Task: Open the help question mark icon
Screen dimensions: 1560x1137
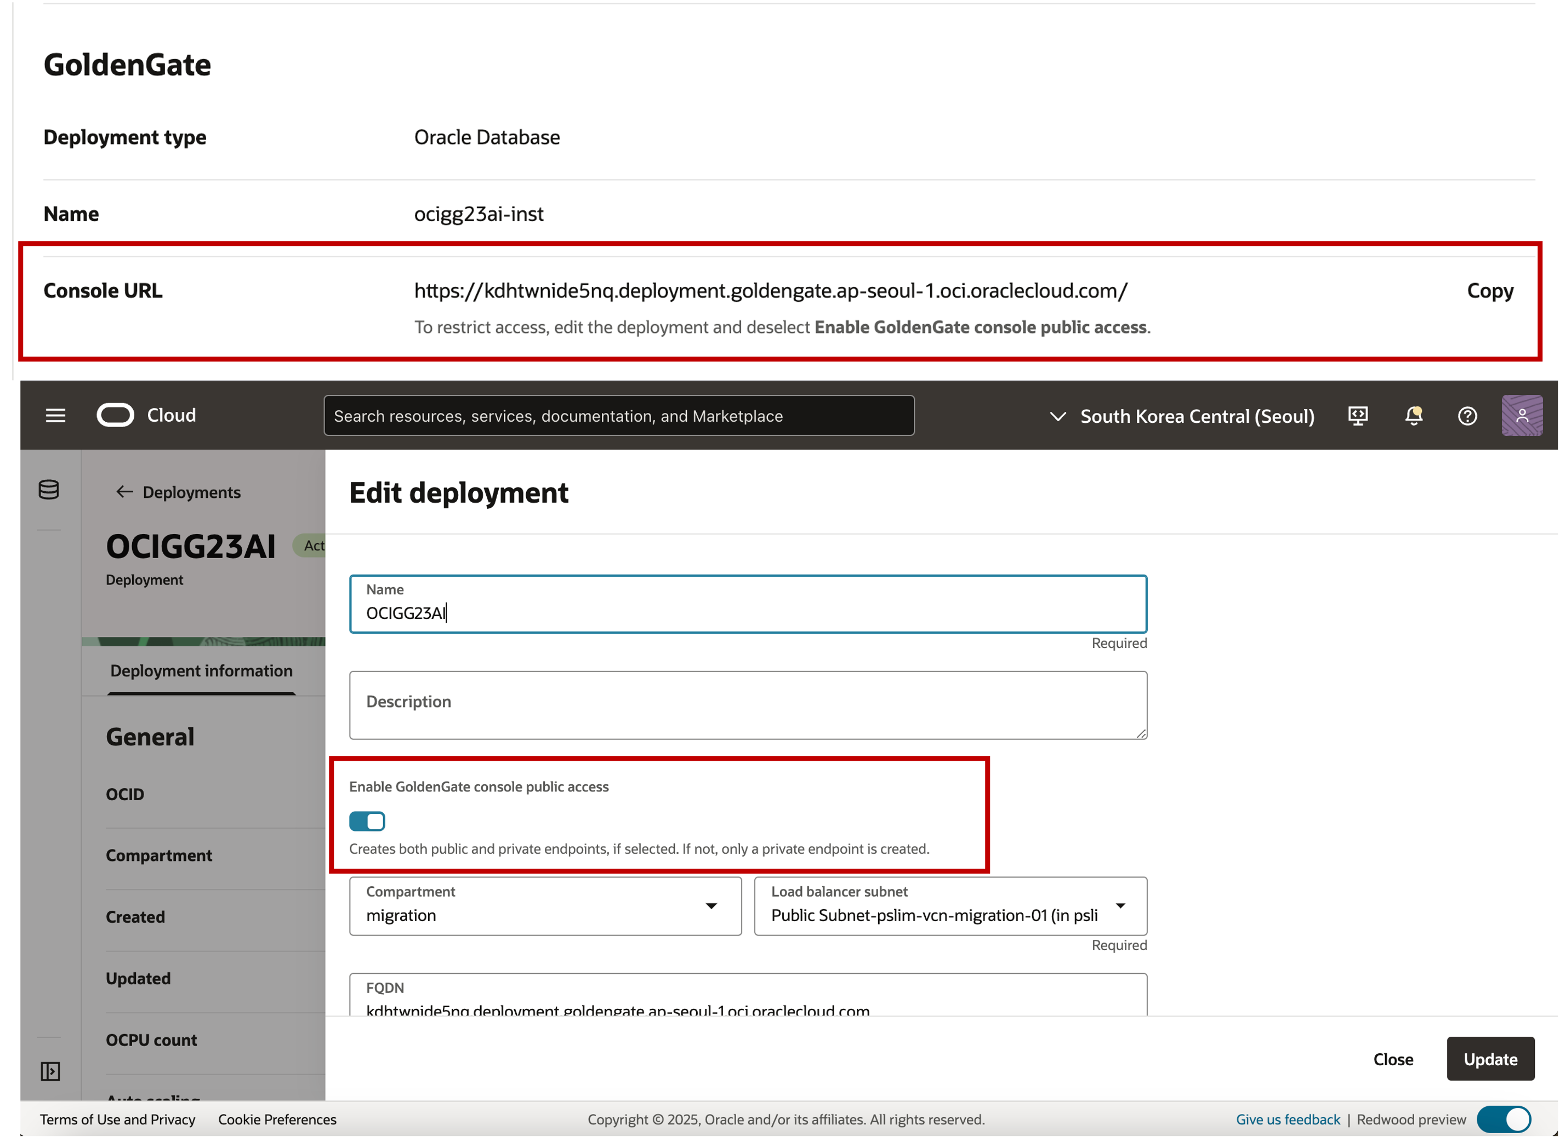Action: pyautogui.click(x=1468, y=416)
